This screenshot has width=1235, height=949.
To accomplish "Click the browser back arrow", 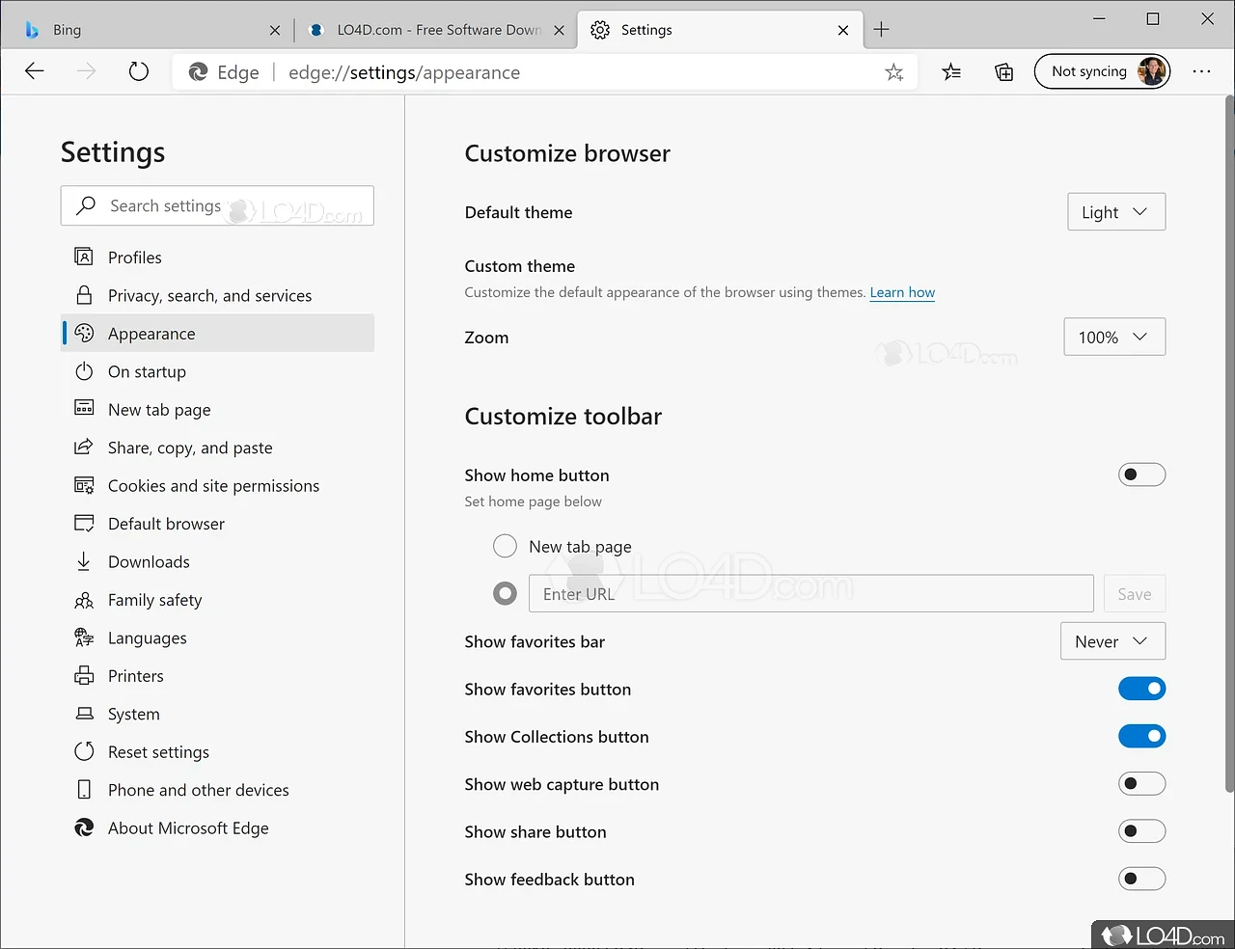I will click(35, 71).
